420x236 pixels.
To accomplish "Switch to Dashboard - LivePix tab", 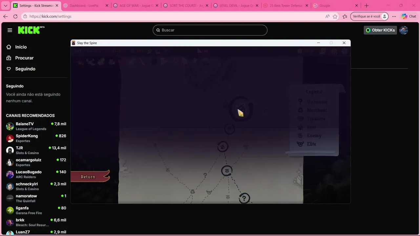I will point(86,6).
